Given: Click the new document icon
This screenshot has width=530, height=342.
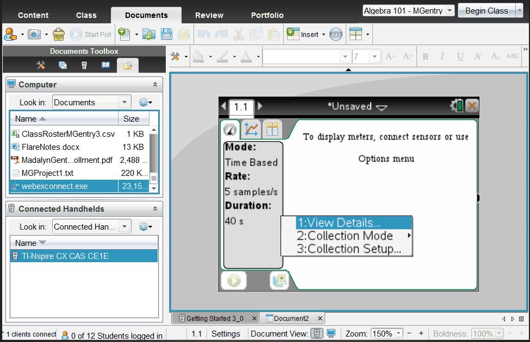Looking at the screenshot, I should click(x=124, y=34).
